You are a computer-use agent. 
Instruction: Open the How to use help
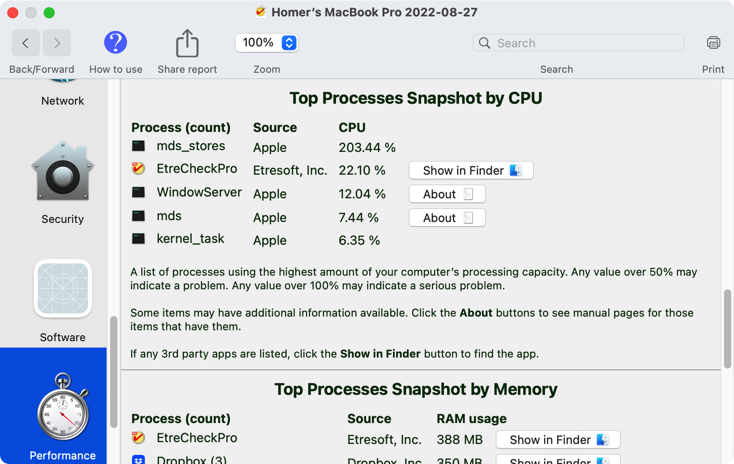click(x=116, y=43)
